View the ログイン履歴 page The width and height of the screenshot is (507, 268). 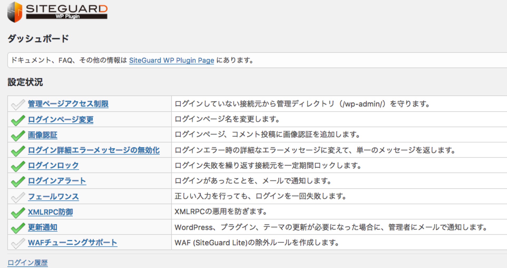28,263
